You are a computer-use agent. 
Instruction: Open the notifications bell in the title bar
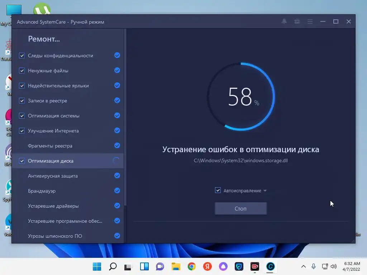click(x=284, y=21)
